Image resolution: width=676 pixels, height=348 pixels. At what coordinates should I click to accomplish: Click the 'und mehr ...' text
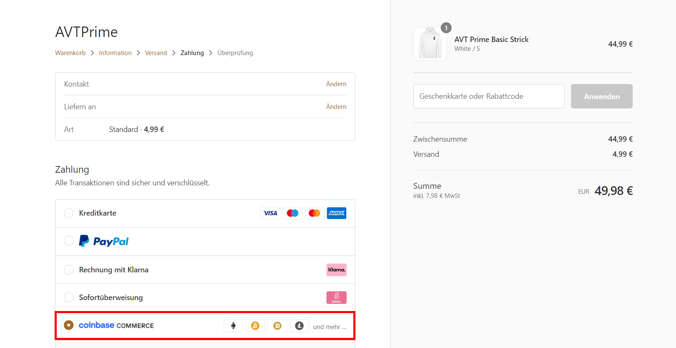330,327
